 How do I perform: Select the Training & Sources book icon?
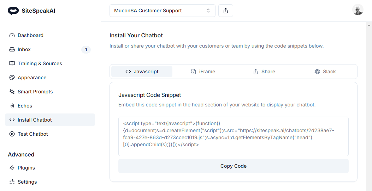12,63
